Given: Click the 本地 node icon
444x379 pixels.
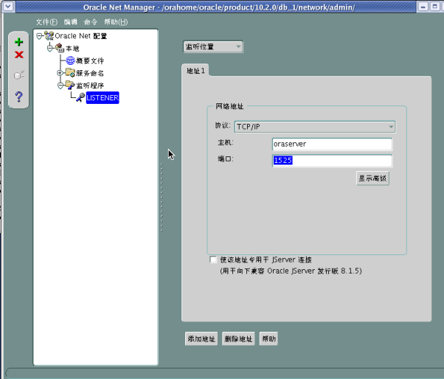Looking at the screenshot, I should (60, 48).
